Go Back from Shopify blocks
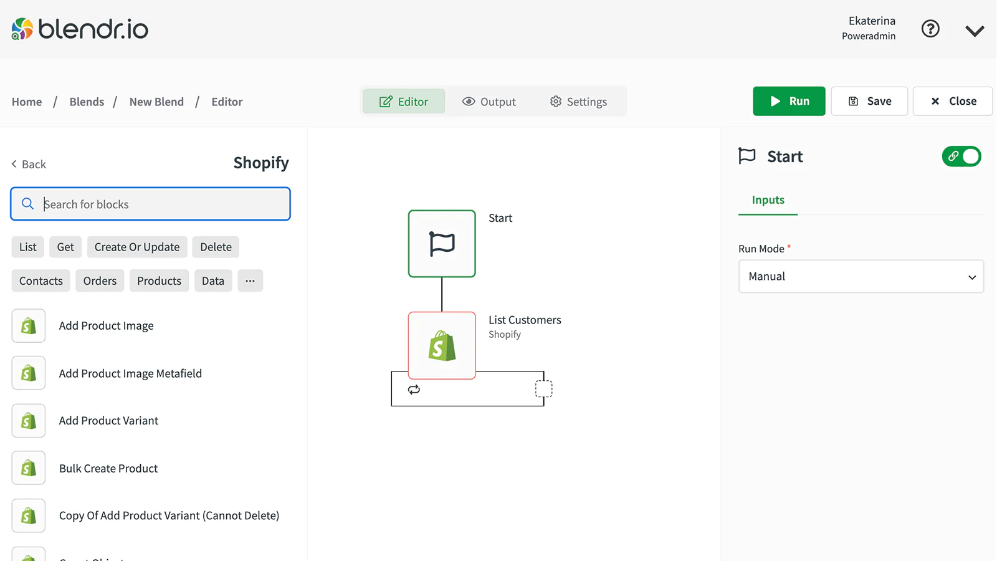997x561 pixels. pos(29,164)
